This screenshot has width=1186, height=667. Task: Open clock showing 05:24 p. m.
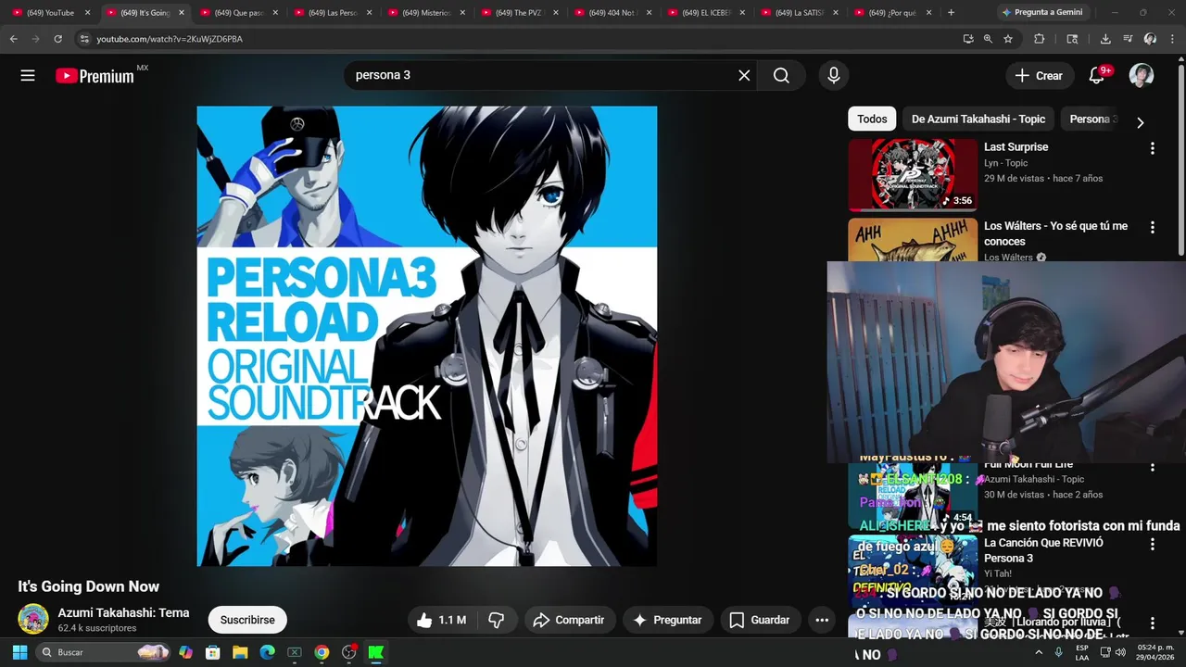click(1155, 652)
